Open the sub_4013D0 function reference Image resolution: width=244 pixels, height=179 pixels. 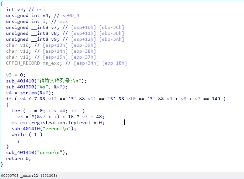pos(20,87)
